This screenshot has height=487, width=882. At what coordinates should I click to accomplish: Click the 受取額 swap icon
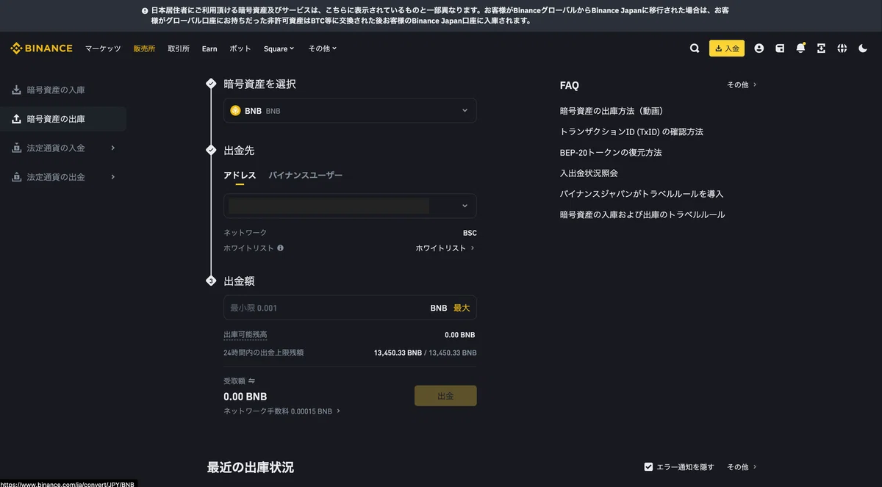pyautogui.click(x=251, y=380)
